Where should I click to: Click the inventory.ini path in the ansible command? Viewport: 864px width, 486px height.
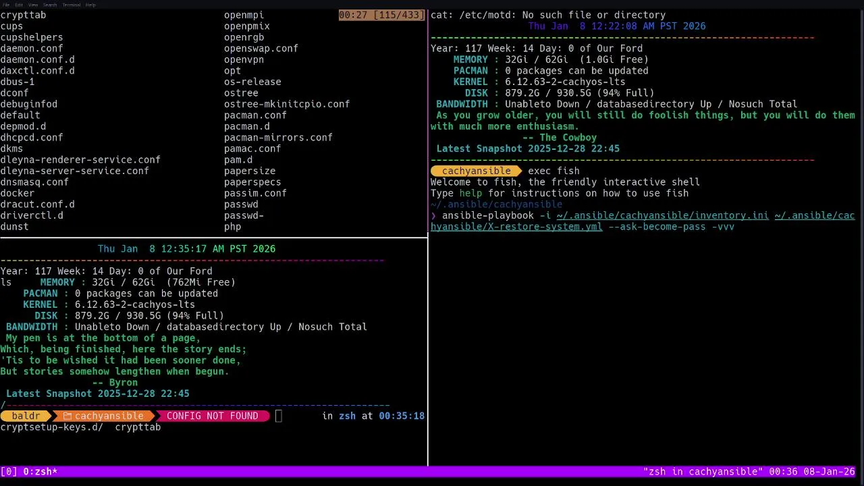point(662,215)
